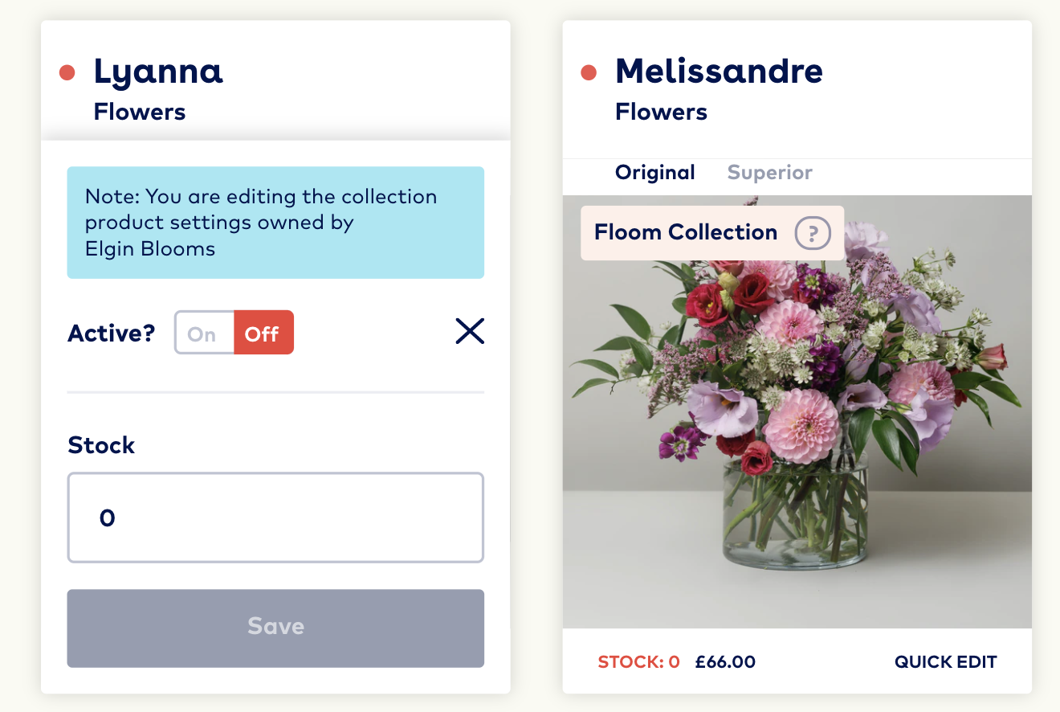Click the Flowers label under Lyanna
1060x712 pixels.
tap(139, 112)
